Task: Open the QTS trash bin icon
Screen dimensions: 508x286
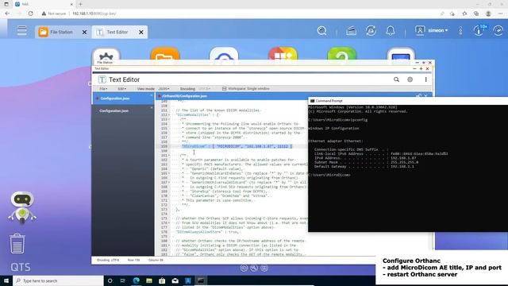Action: 17,244
